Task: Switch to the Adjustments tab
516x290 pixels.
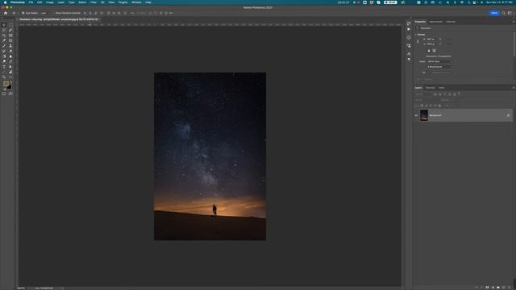Action: [x=435, y=22]
